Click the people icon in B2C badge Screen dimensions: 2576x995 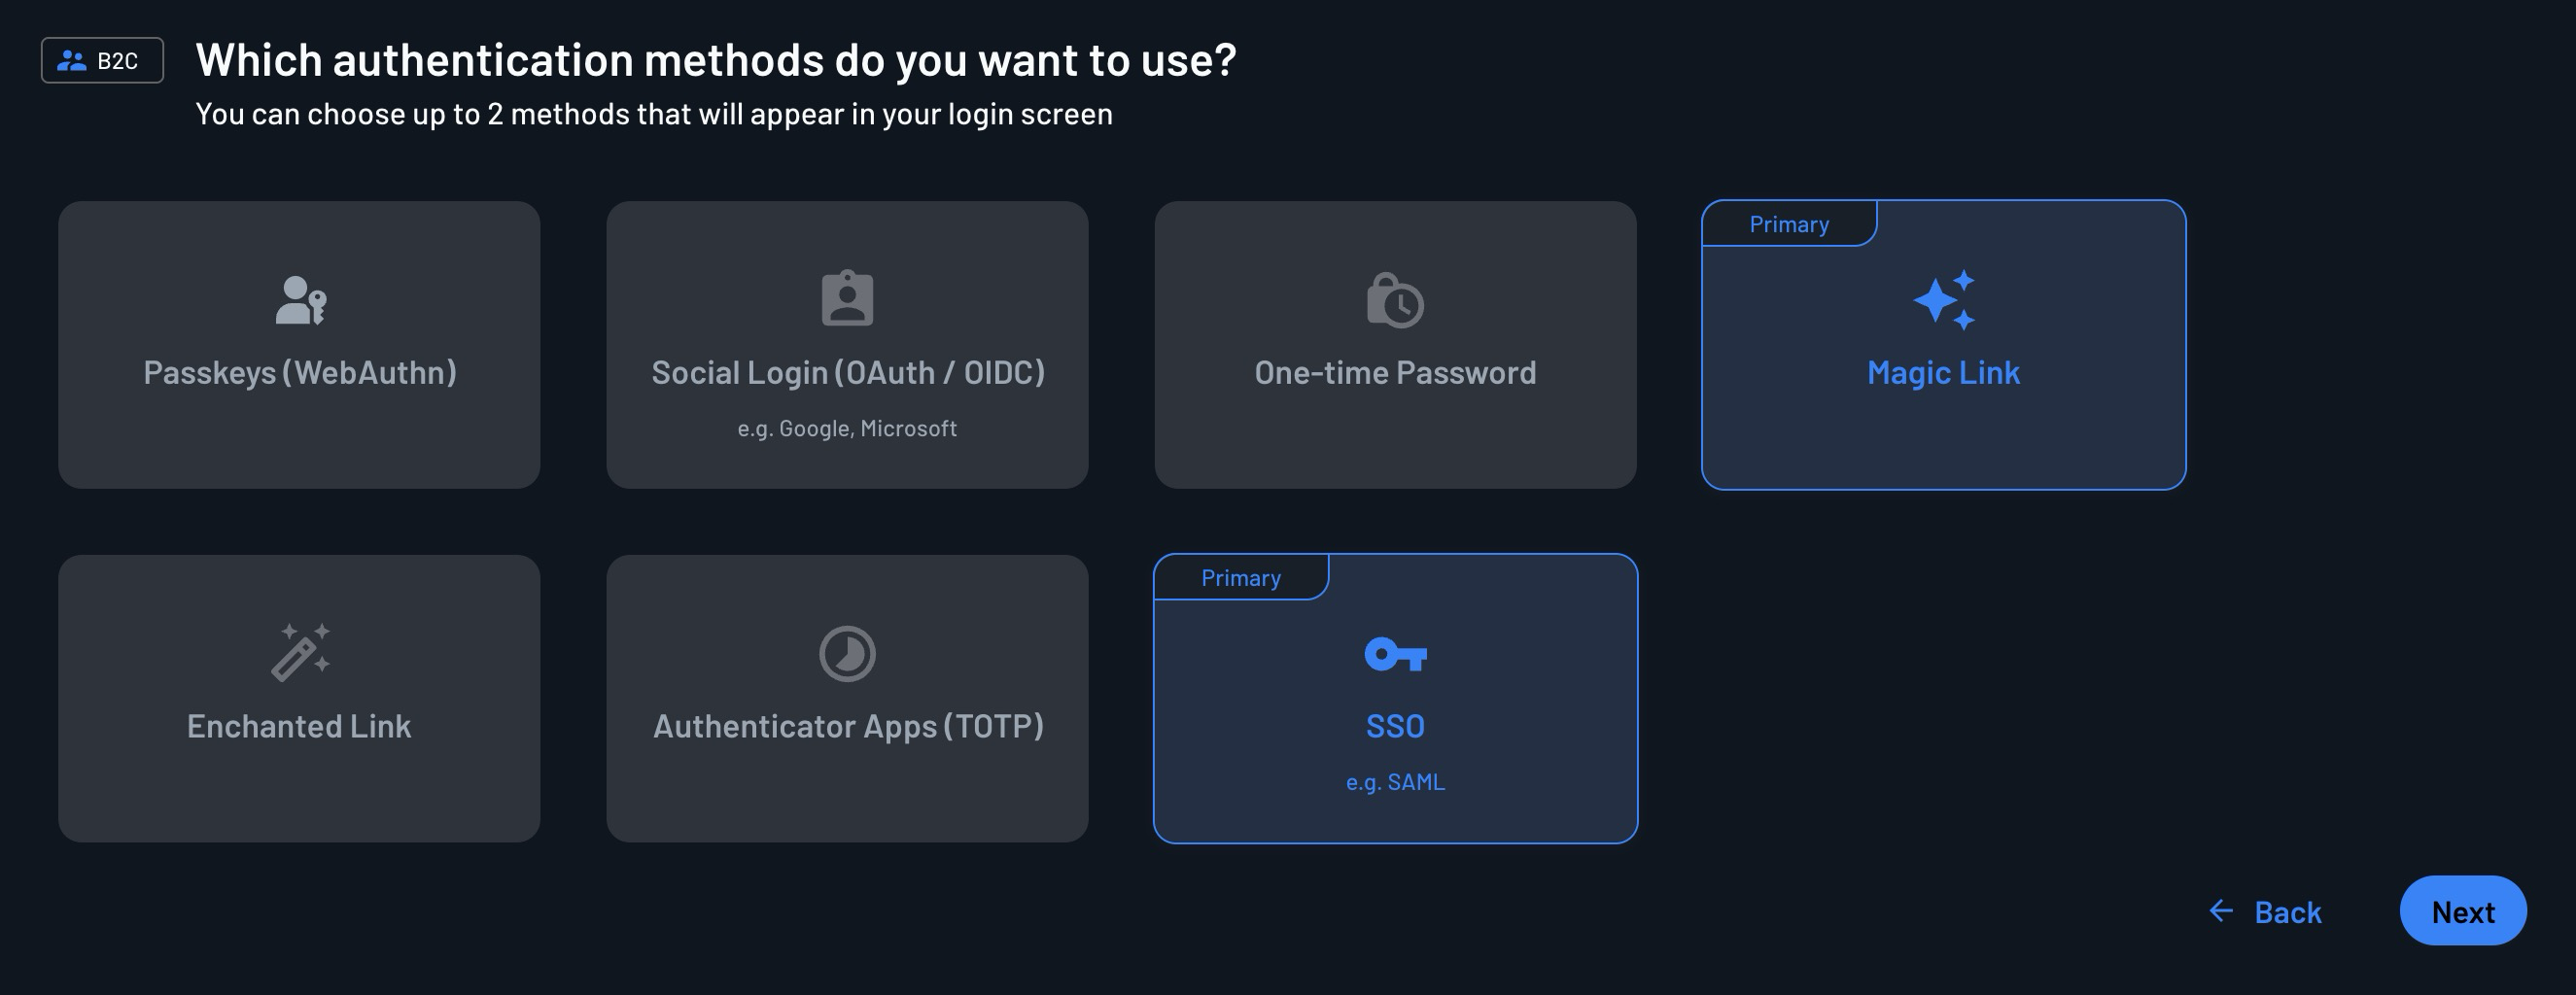click(72, 61)
